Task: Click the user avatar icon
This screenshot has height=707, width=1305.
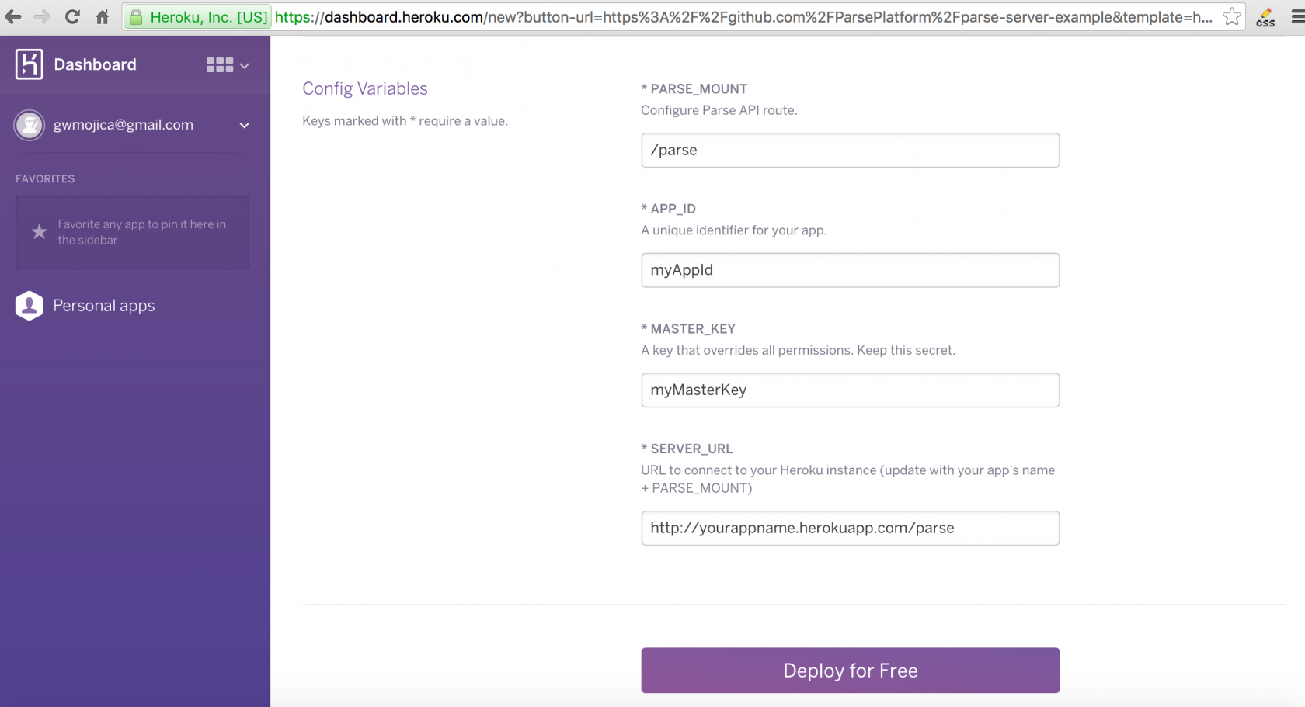Action: (30, 125)
